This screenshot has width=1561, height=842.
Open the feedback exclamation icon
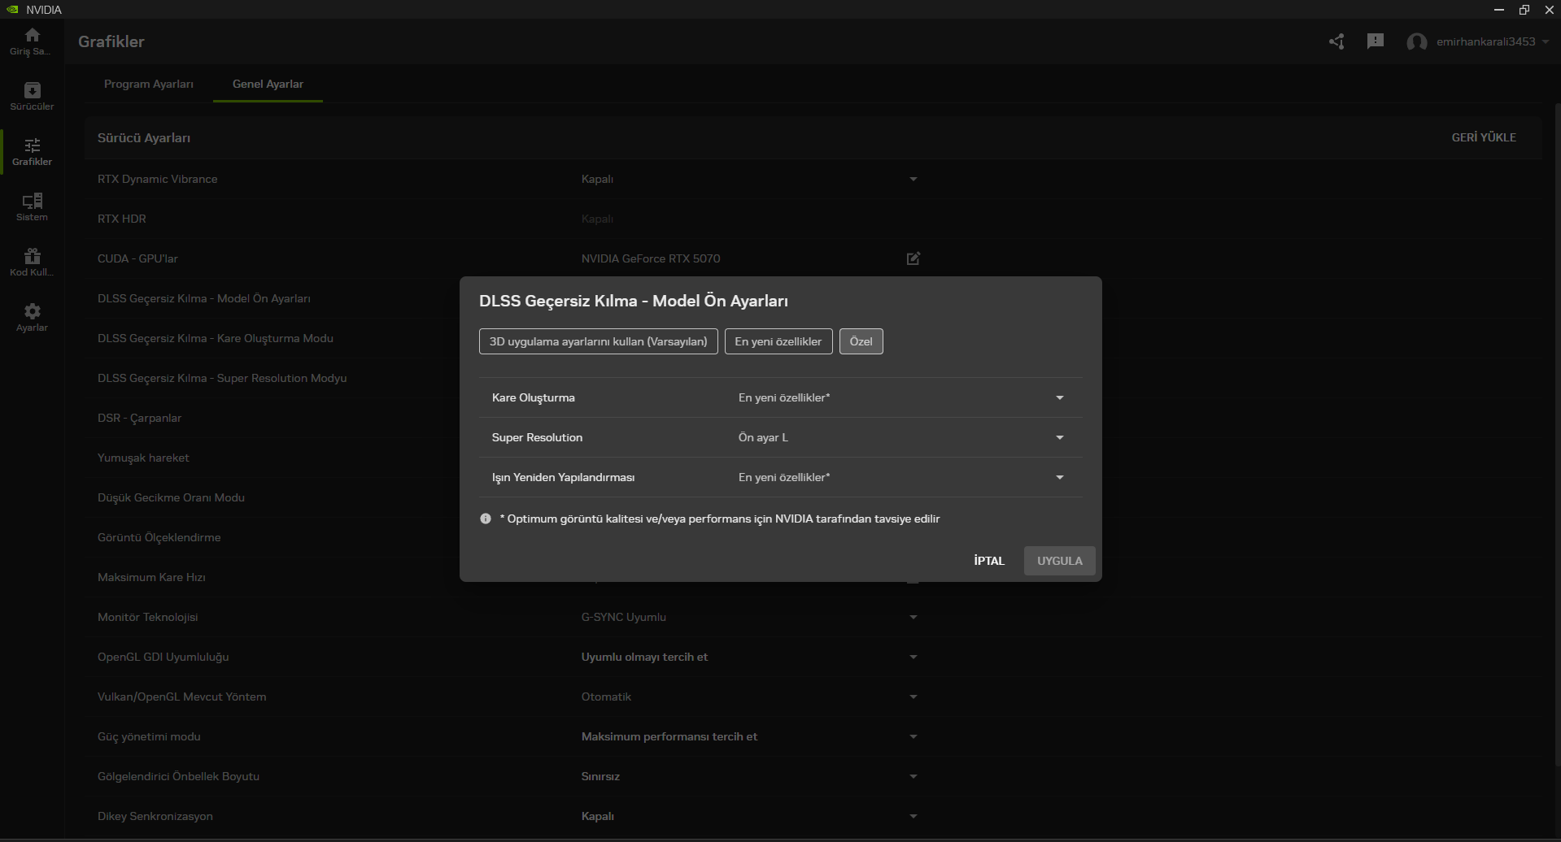(x=1376, y=41)
